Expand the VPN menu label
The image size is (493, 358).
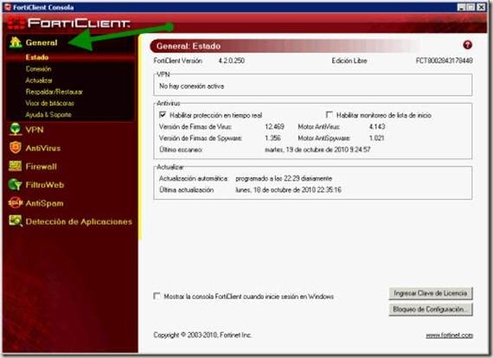click(35, 130)
